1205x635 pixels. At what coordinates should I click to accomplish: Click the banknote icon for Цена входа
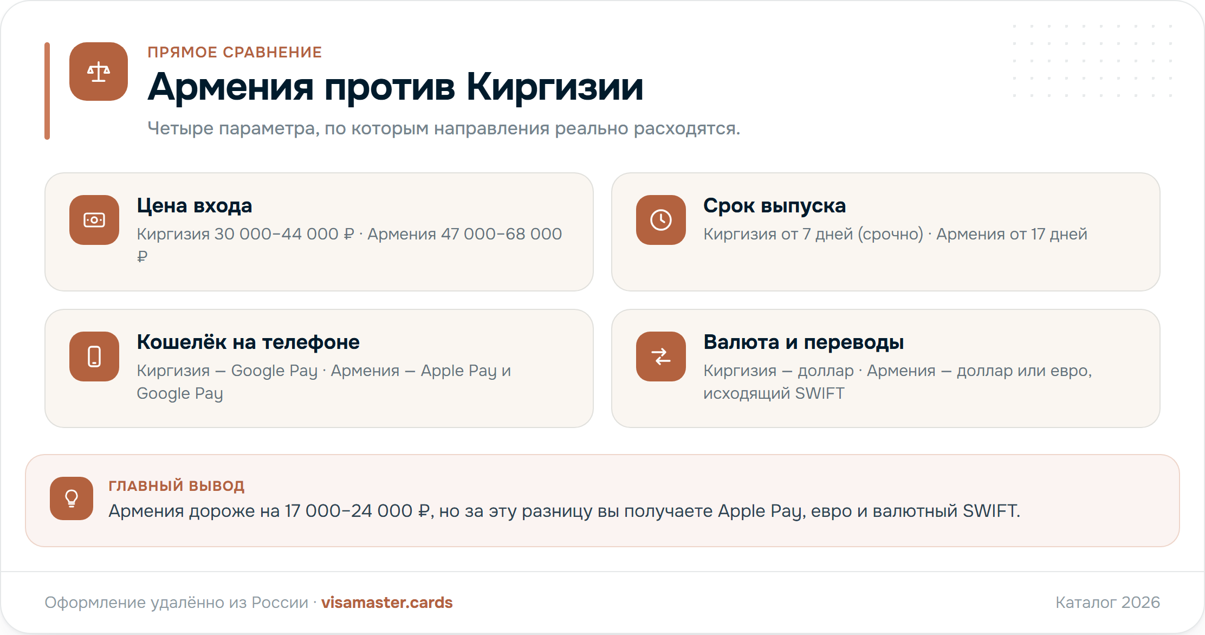pos(94,220)
